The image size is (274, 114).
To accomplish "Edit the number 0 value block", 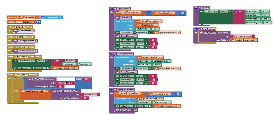I will 38,22.
